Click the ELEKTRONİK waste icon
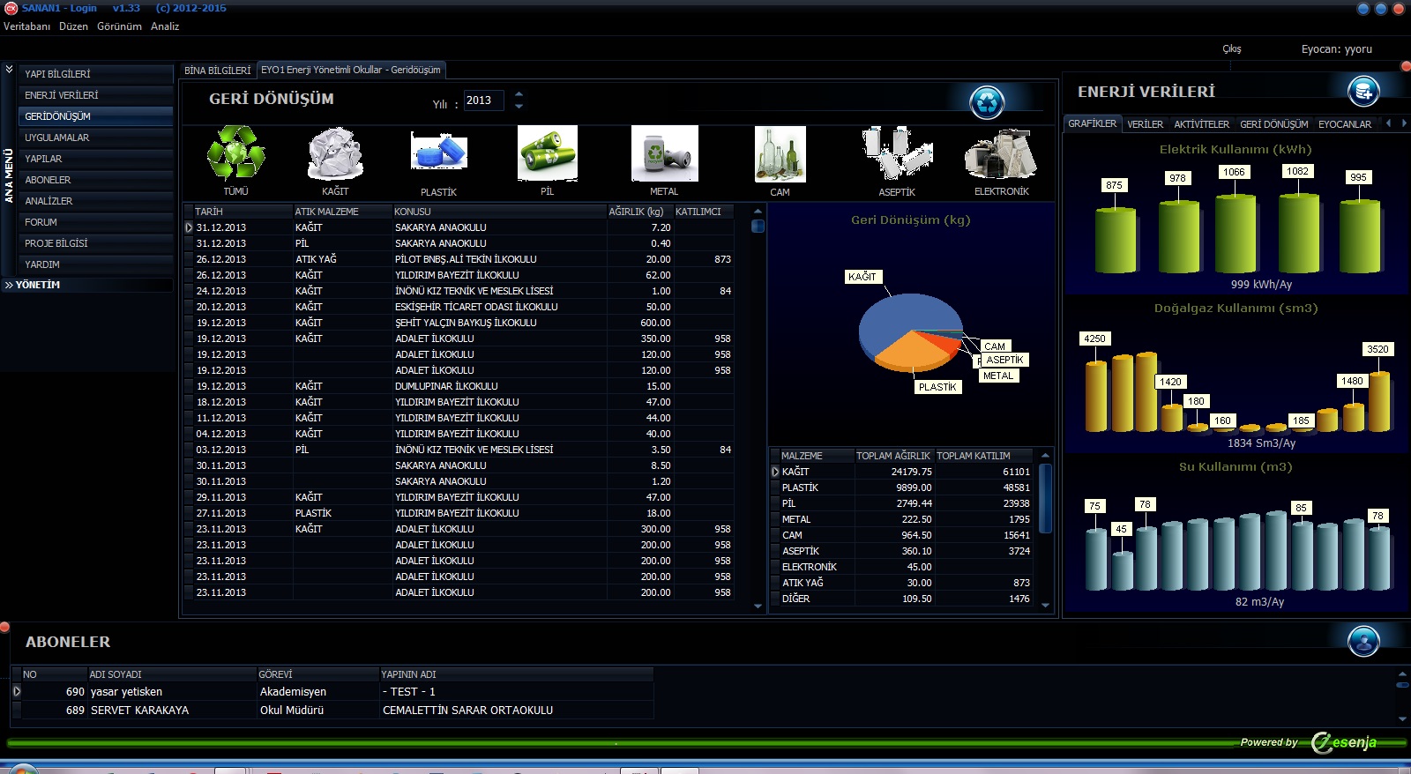 [x=1001, y=153]
